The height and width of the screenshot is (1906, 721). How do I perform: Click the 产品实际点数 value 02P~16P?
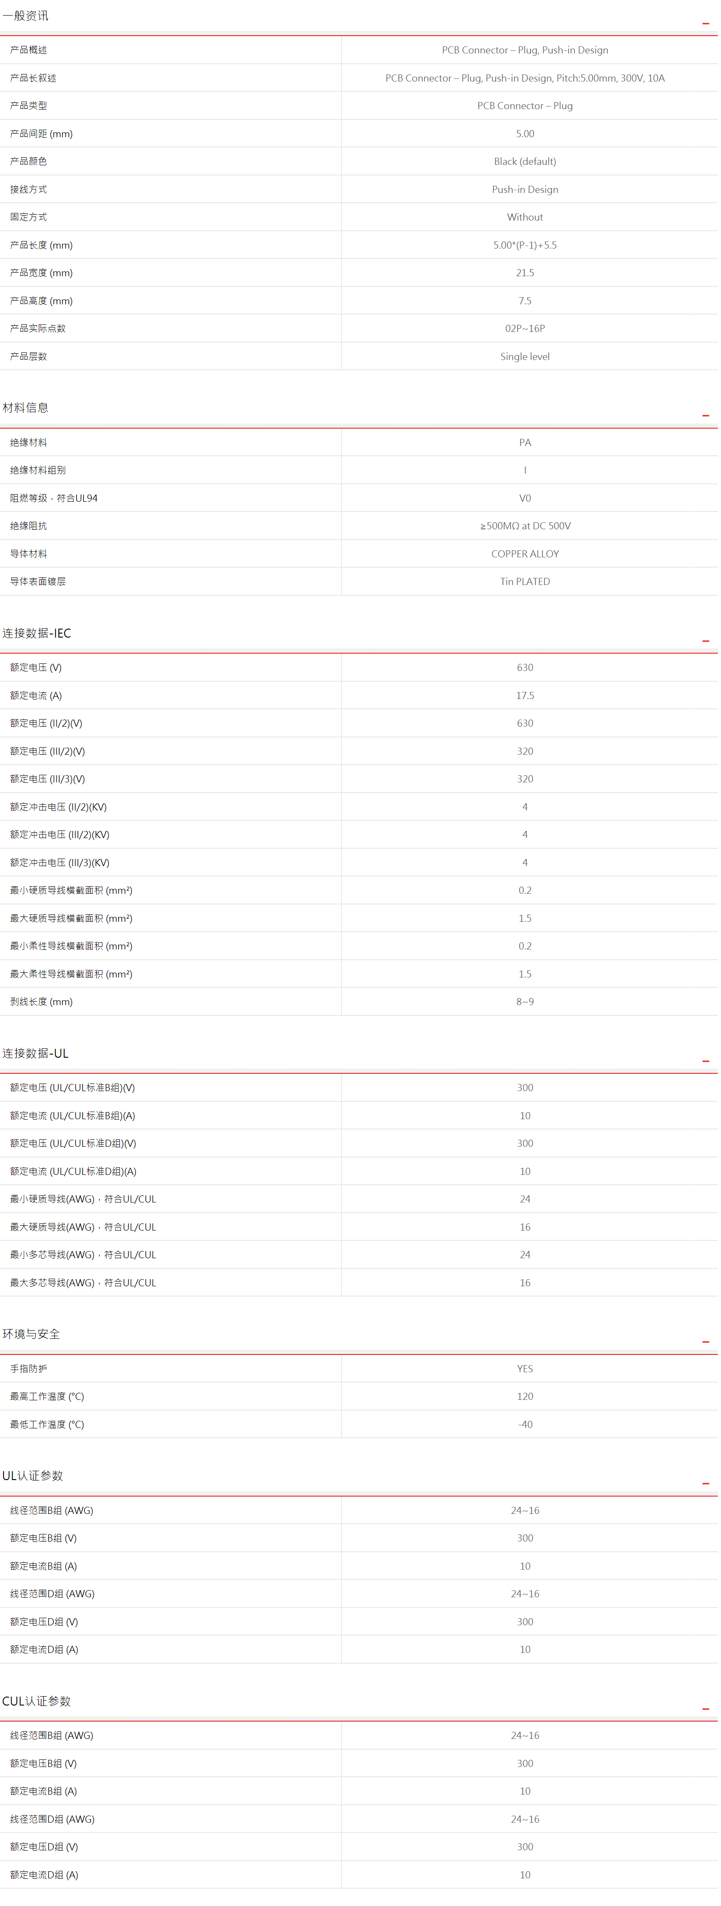coord(524,328)
